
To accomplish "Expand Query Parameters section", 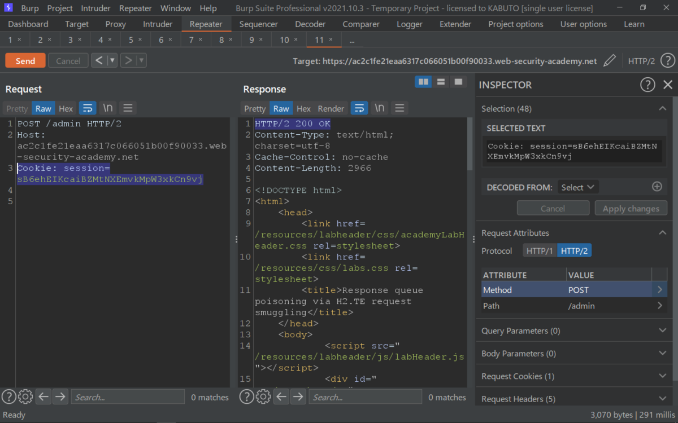I will click(662, 331).
